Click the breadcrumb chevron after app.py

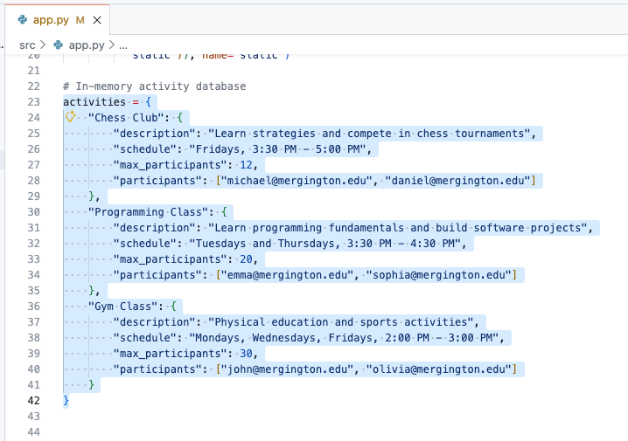coord(112,45)
